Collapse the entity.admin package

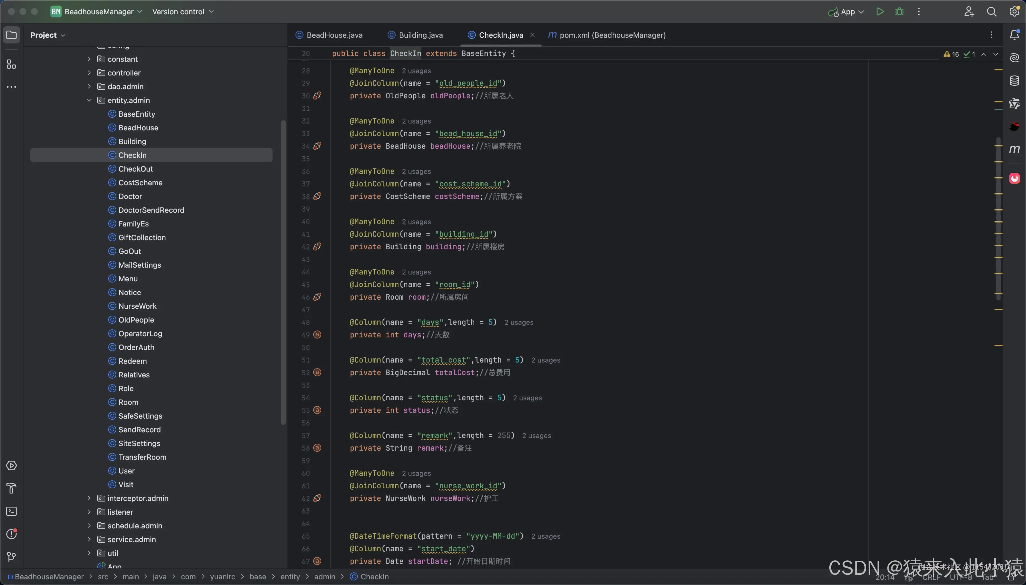[x=89, y=100]
